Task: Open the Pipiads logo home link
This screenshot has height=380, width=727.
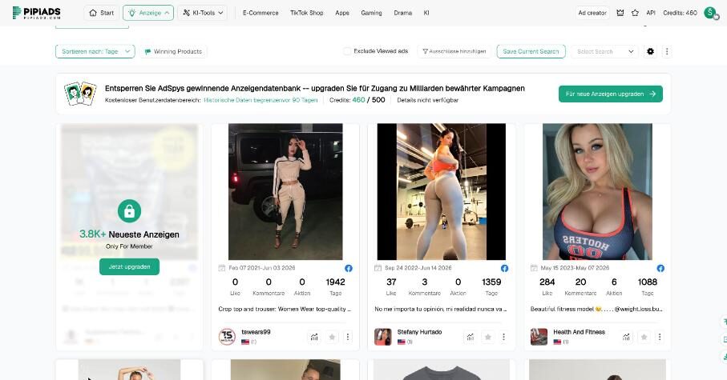Action: [36, 13]
